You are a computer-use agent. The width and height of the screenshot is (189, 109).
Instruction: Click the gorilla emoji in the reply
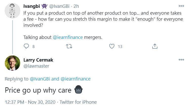click(79, 90)
